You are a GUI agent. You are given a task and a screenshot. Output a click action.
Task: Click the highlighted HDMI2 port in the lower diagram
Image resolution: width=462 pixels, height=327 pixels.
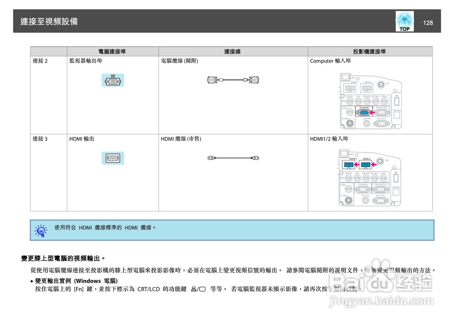point(366,165)
